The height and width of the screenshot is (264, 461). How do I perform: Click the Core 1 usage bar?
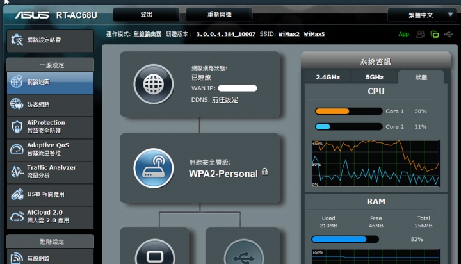(x=348, y=111)
